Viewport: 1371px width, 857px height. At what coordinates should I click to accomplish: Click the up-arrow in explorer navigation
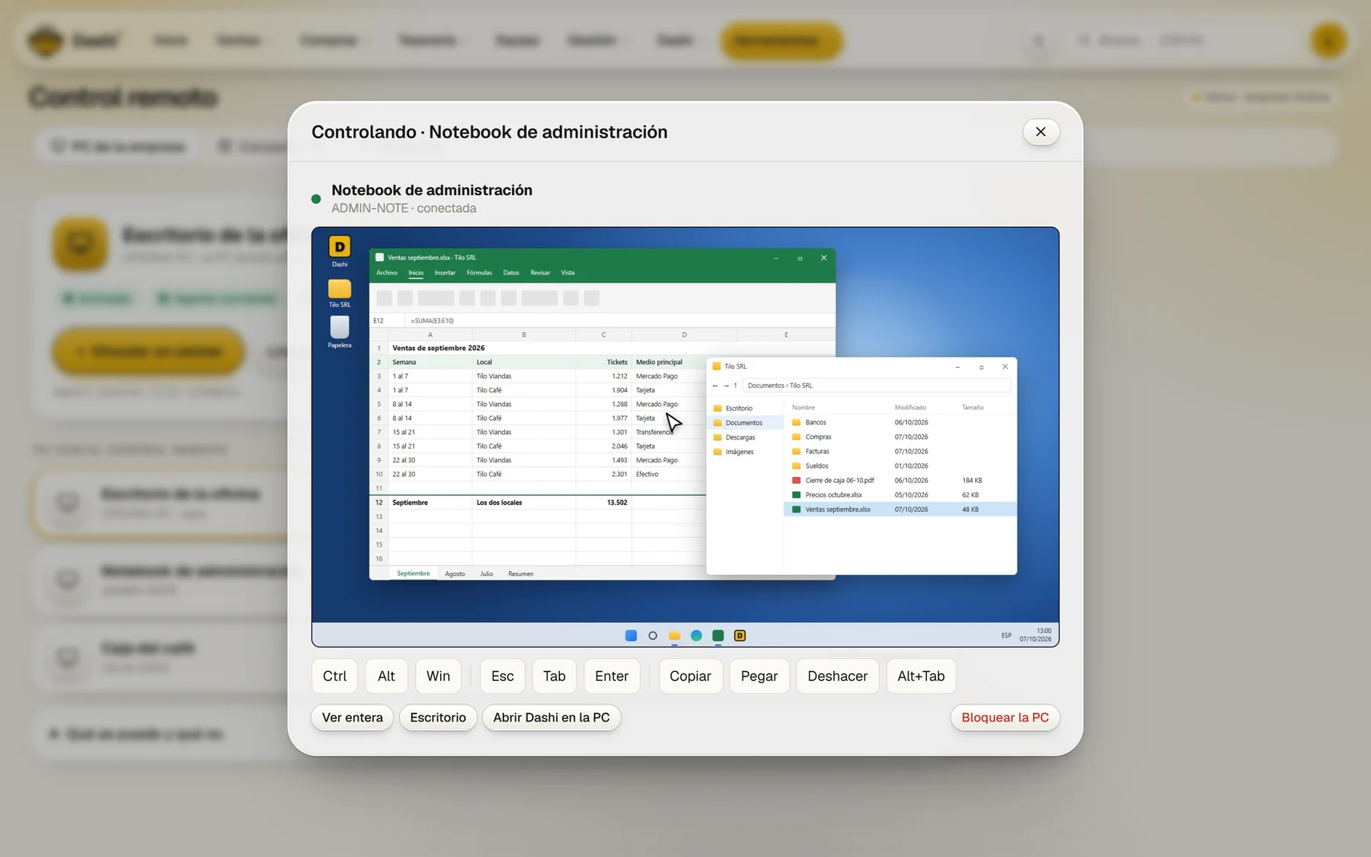click(735, 385)
